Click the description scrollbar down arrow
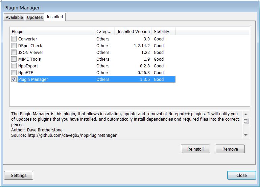Image resolution: width=260 pixels, height=187 pixels. (246, 135)
